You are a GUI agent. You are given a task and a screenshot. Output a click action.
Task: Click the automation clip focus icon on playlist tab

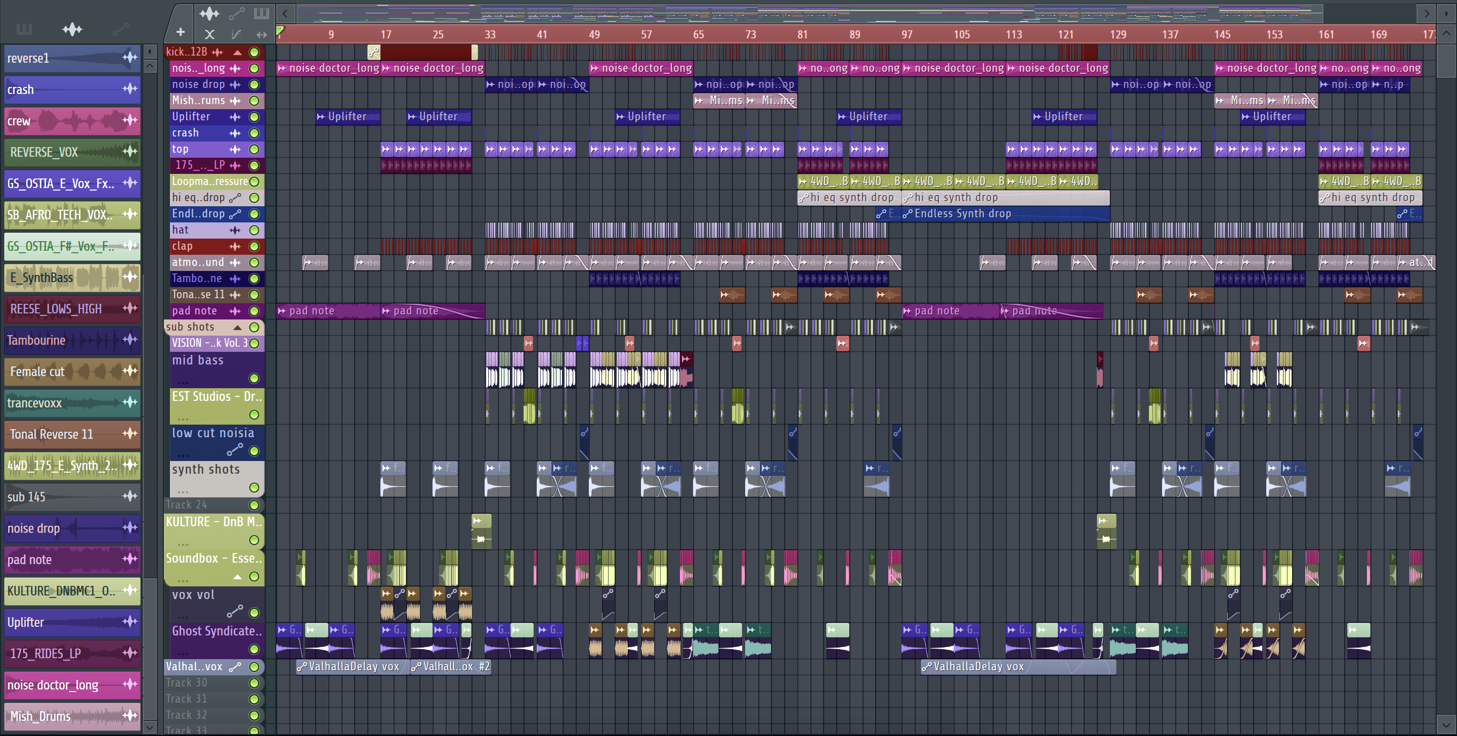coord(236,13)
